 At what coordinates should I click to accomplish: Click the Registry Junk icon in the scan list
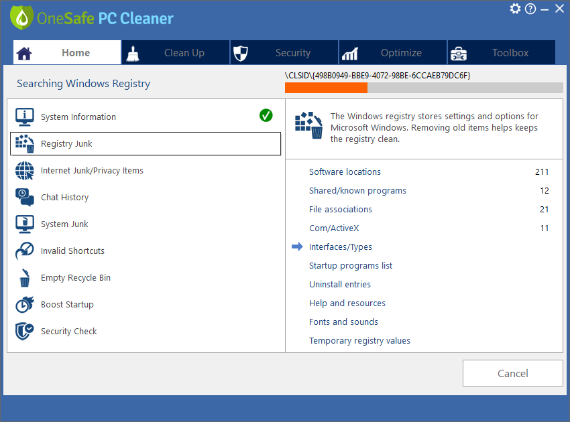[x=25, y=144]
